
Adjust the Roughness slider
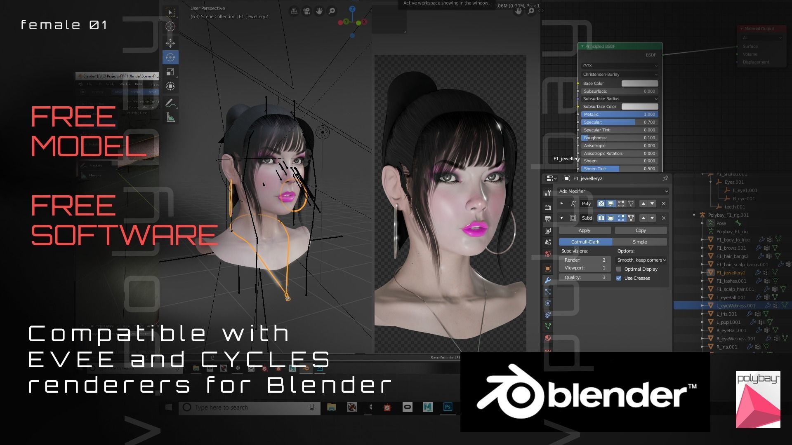pyautogui.click(x=620, y=138)
